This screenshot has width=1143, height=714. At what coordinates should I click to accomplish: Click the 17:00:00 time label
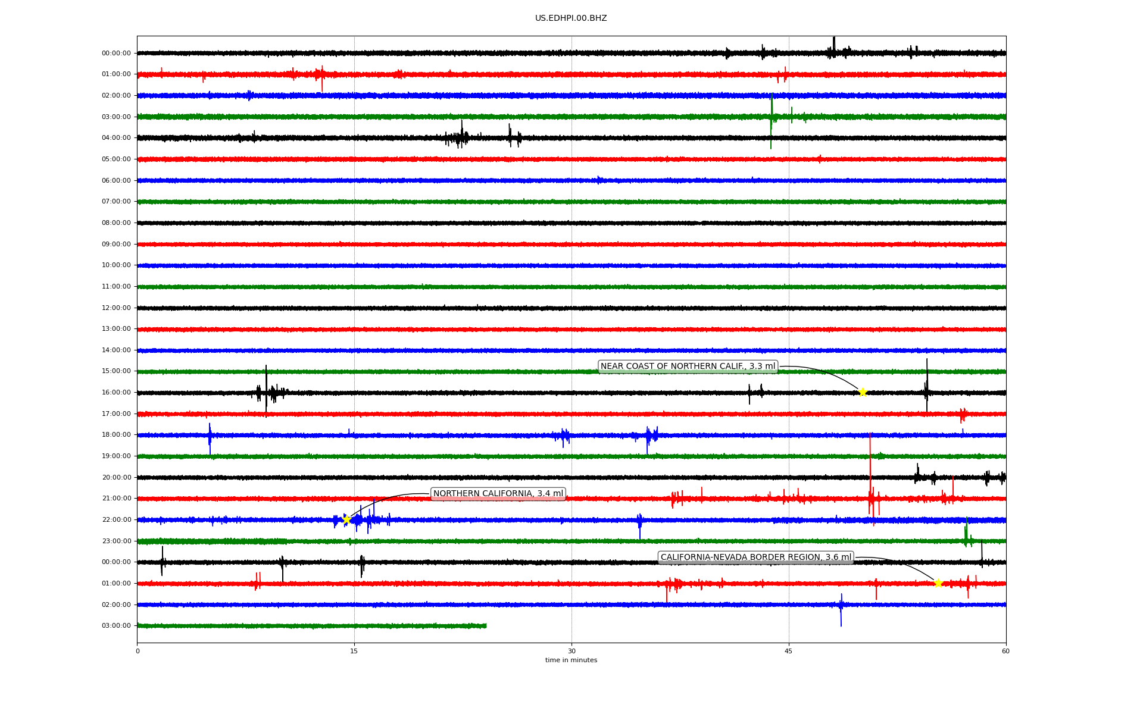[x=116, y=414]
